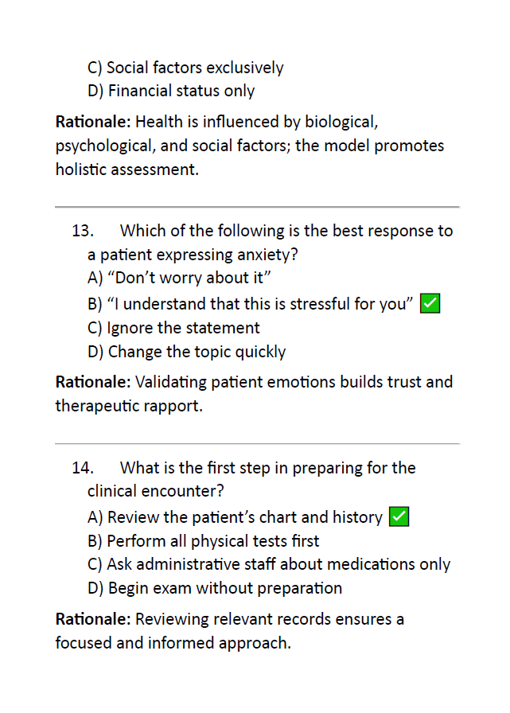
Task: Click the number 14 list marker
Action: point(83,467)
